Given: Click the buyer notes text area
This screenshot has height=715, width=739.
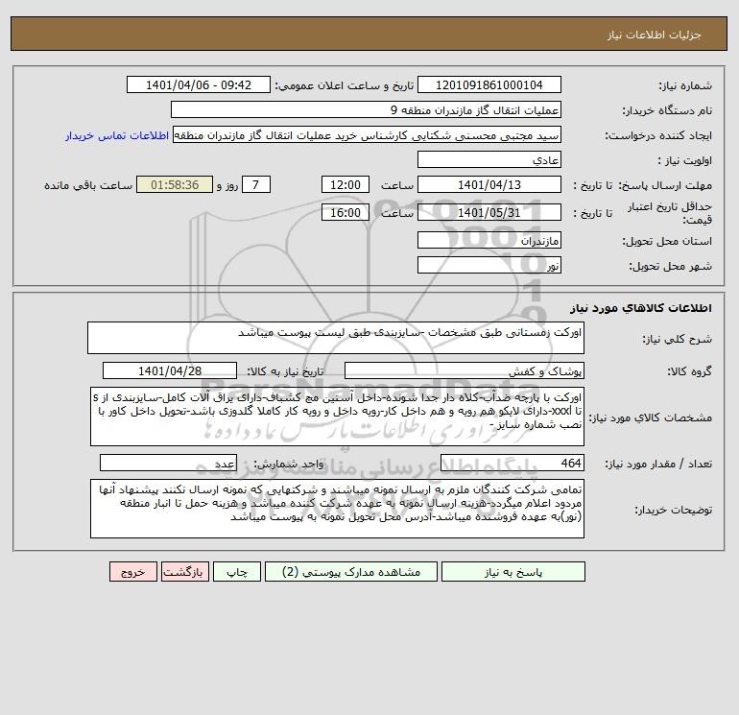Looking at the screenshot, I should click(x=337, y=509).
